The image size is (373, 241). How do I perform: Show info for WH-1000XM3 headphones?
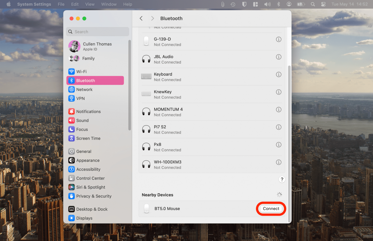(278, 162)
